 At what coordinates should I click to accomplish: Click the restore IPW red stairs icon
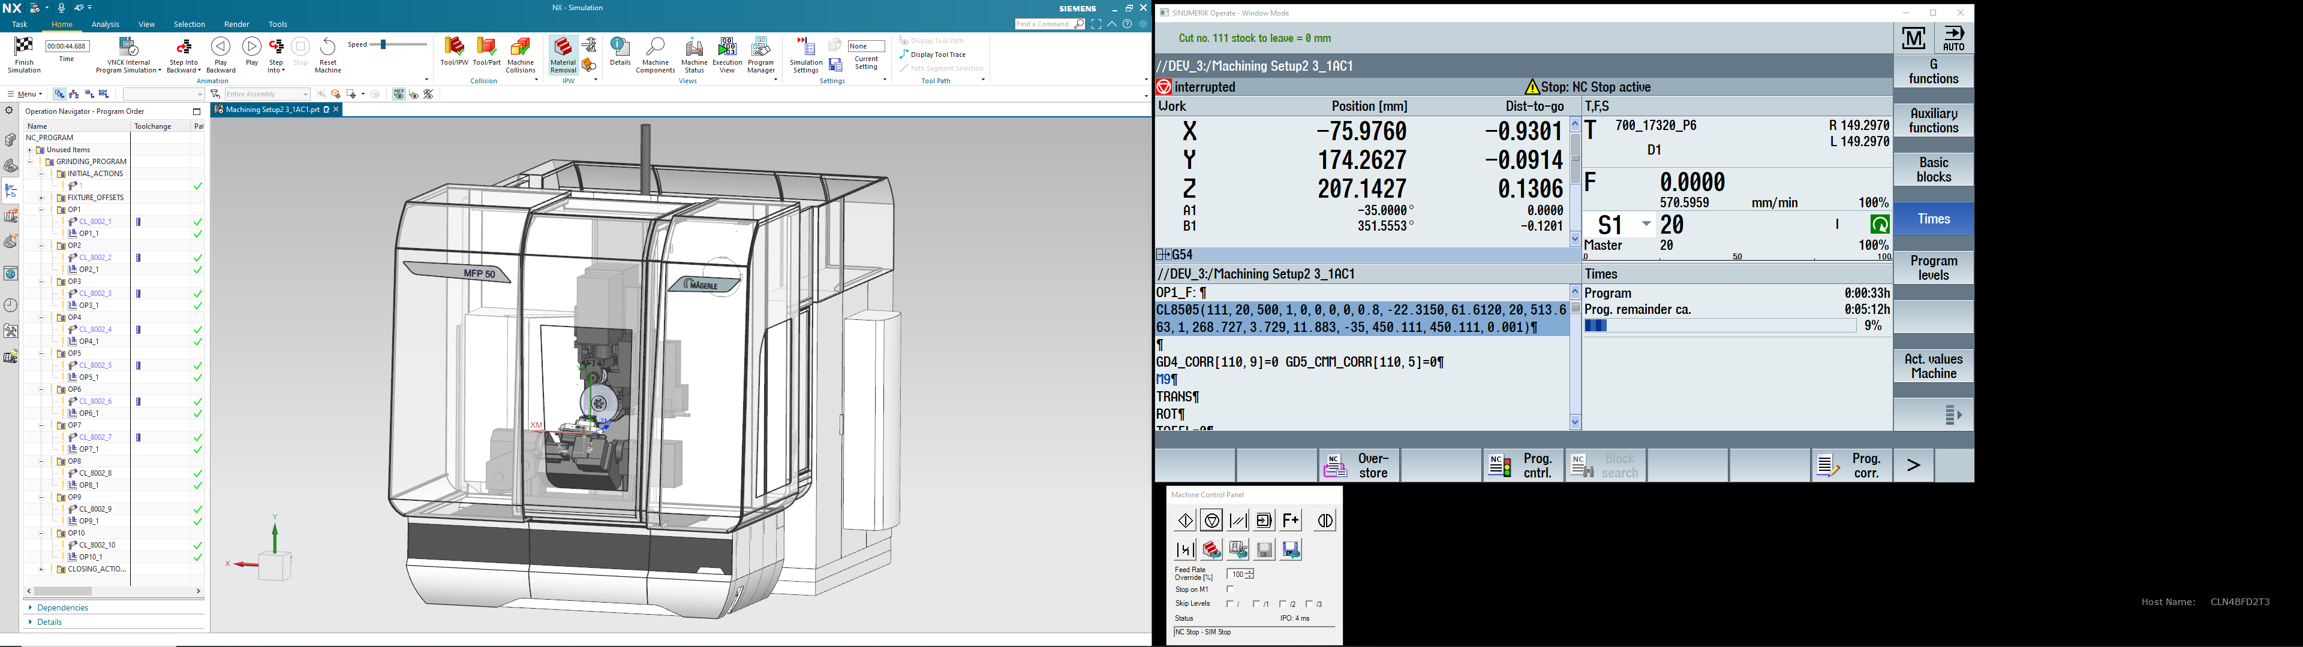coord(1211,549)
